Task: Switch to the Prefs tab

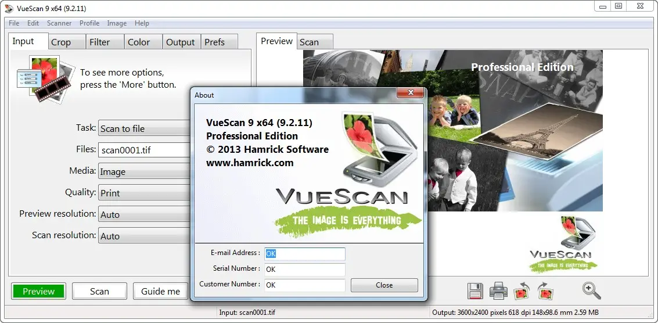Action: pos(220,42)
